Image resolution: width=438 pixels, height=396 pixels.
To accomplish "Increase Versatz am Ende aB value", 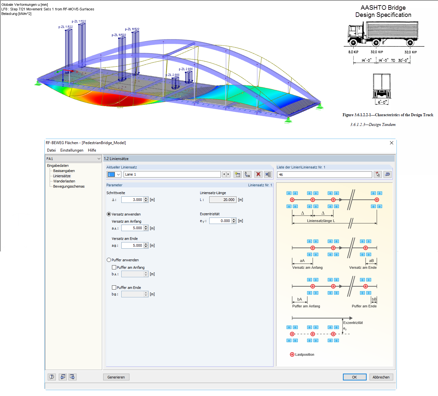I will point(146,244).
